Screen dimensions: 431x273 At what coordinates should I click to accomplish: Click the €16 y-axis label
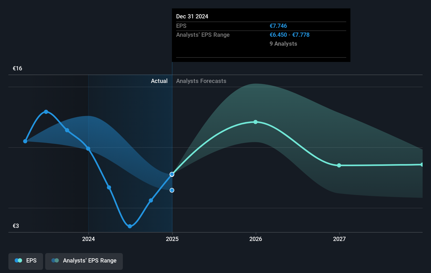[x=18, y=69]
